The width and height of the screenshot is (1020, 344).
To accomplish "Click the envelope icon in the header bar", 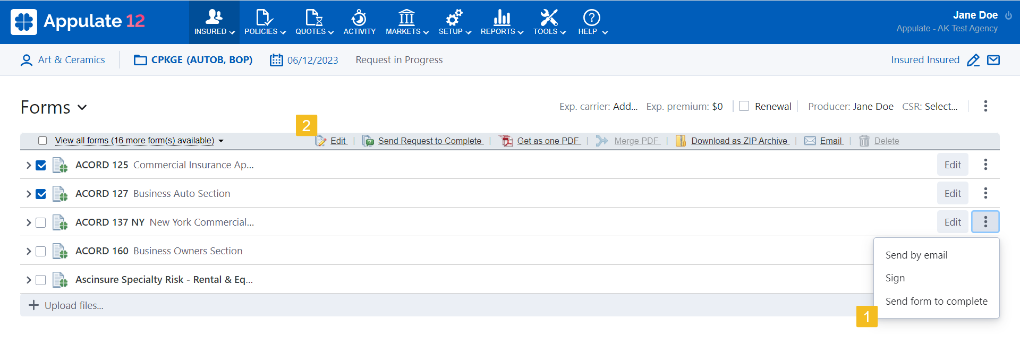I will [x=993, y=60].
